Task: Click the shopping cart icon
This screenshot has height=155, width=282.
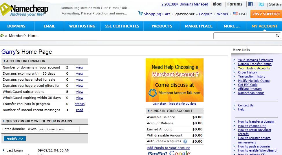Action: [140, 13]
